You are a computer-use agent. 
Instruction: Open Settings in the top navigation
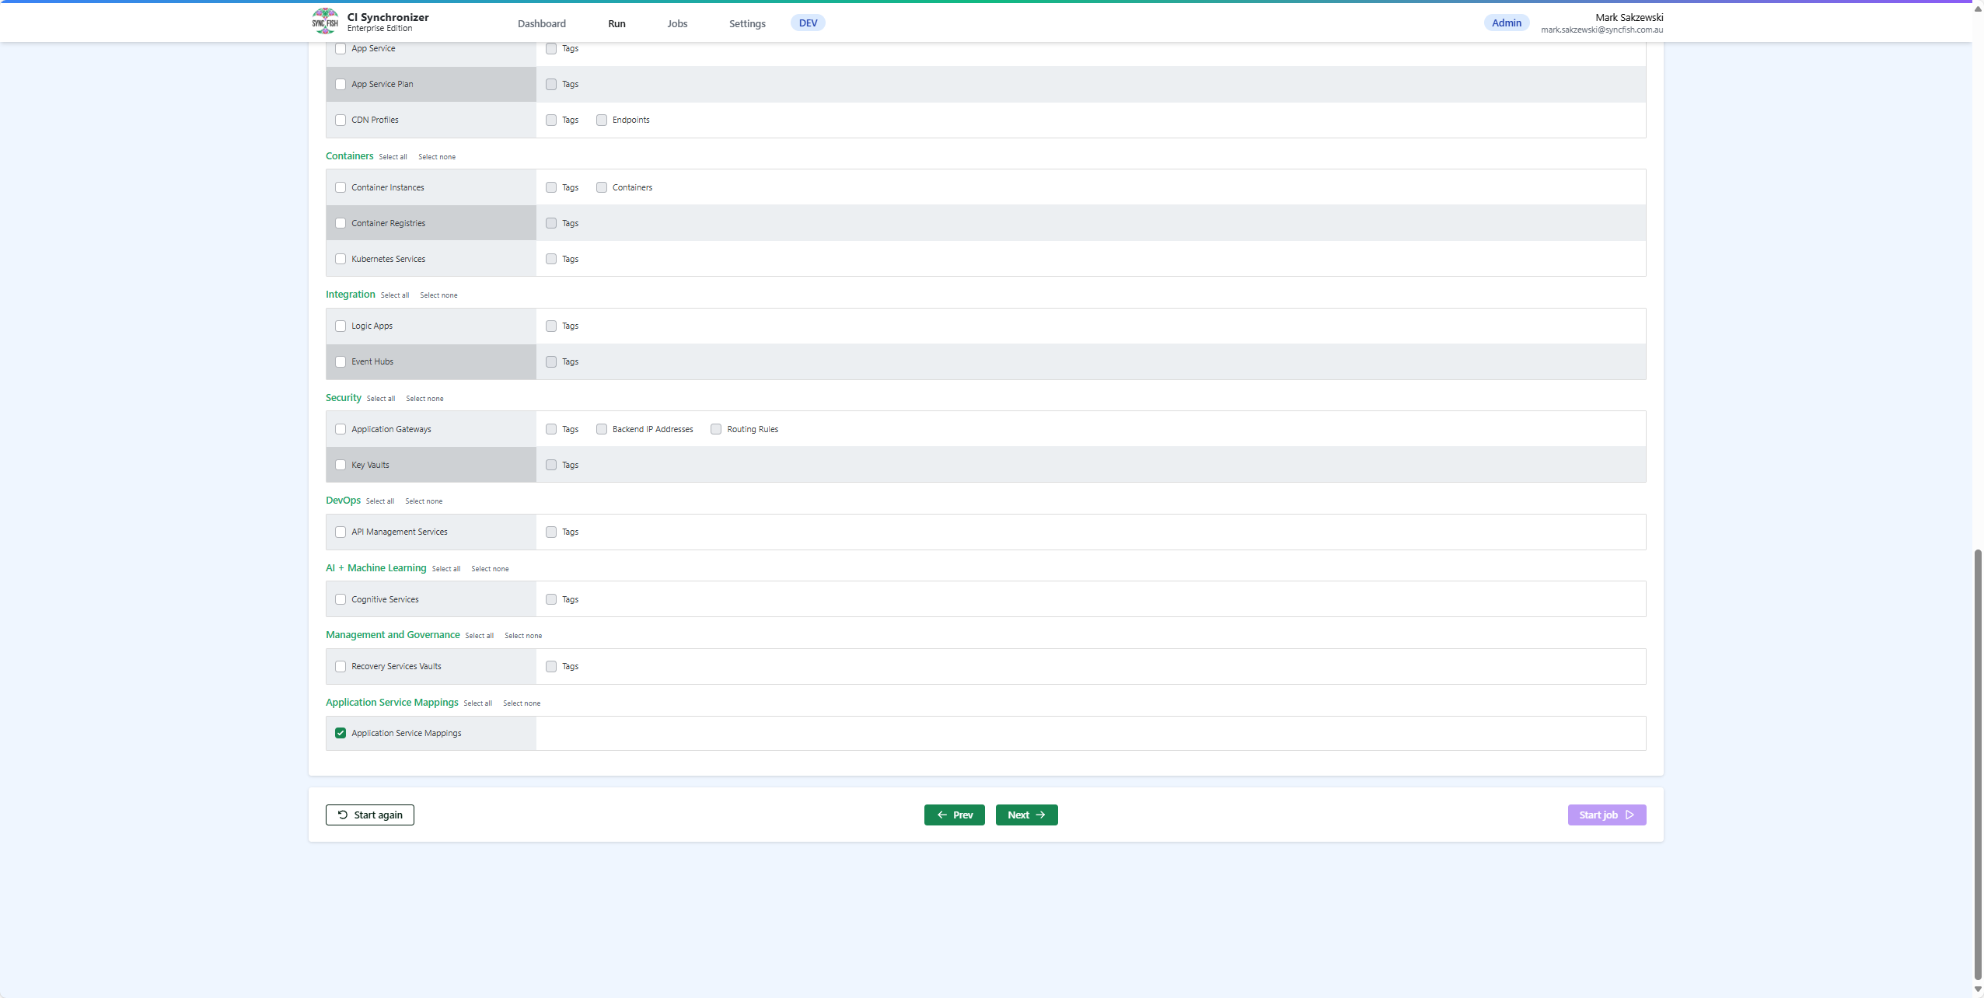747,23
